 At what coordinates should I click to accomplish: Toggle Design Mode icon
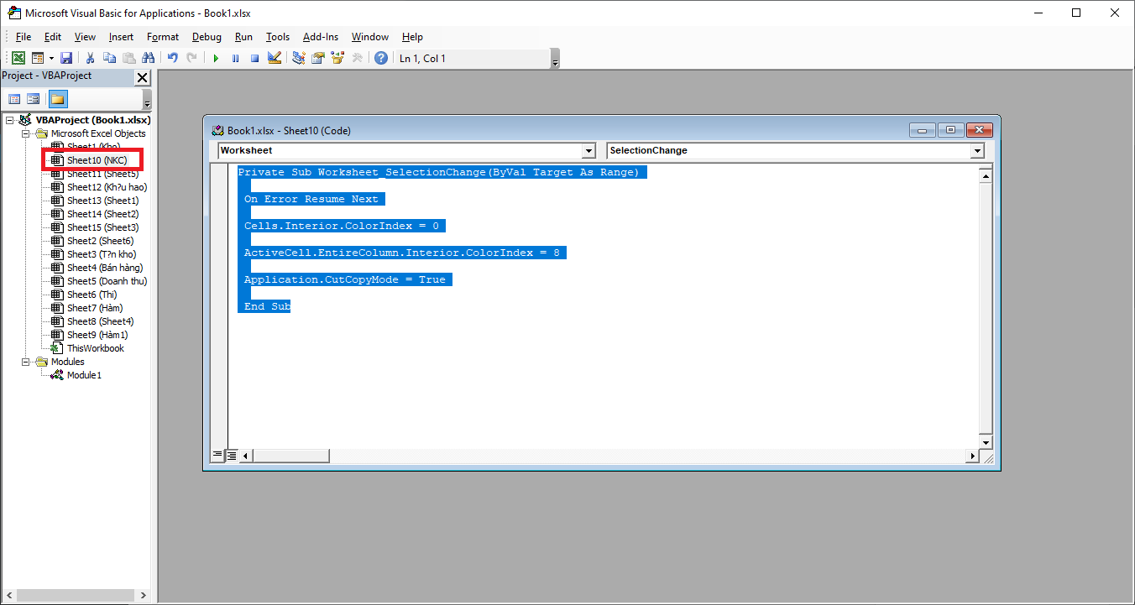point(275,58)
